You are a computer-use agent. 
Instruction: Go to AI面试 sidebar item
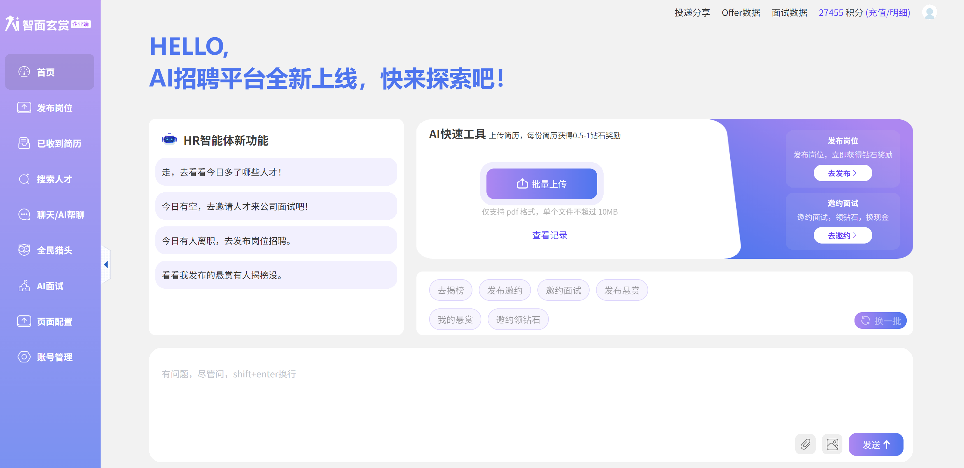49,286
